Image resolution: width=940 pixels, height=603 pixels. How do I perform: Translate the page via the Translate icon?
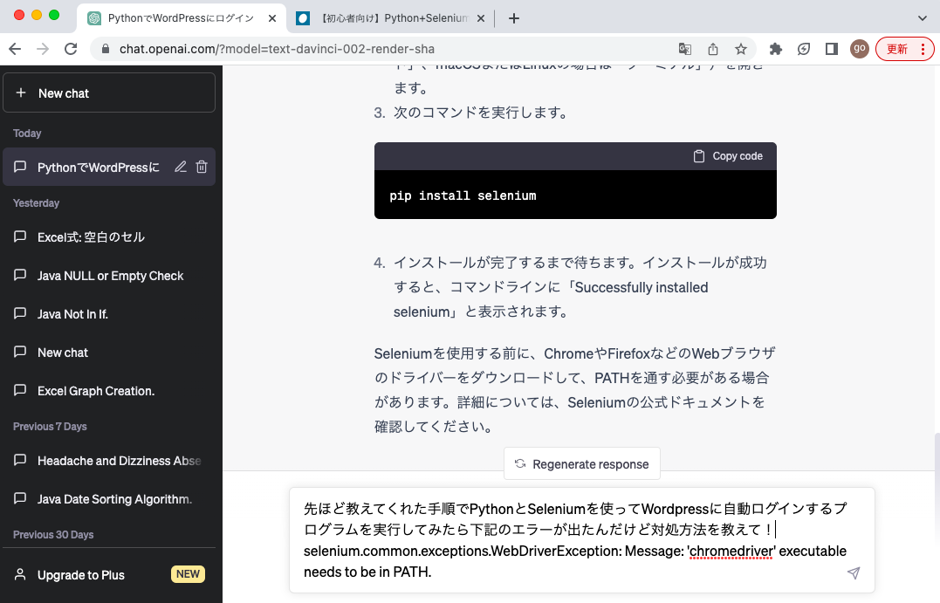(x=684, y=49)
